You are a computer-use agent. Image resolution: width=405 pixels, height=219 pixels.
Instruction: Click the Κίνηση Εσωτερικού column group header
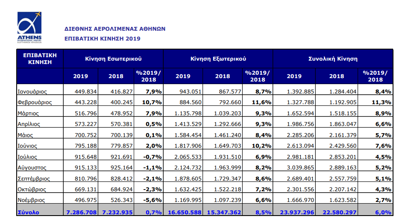113,59
